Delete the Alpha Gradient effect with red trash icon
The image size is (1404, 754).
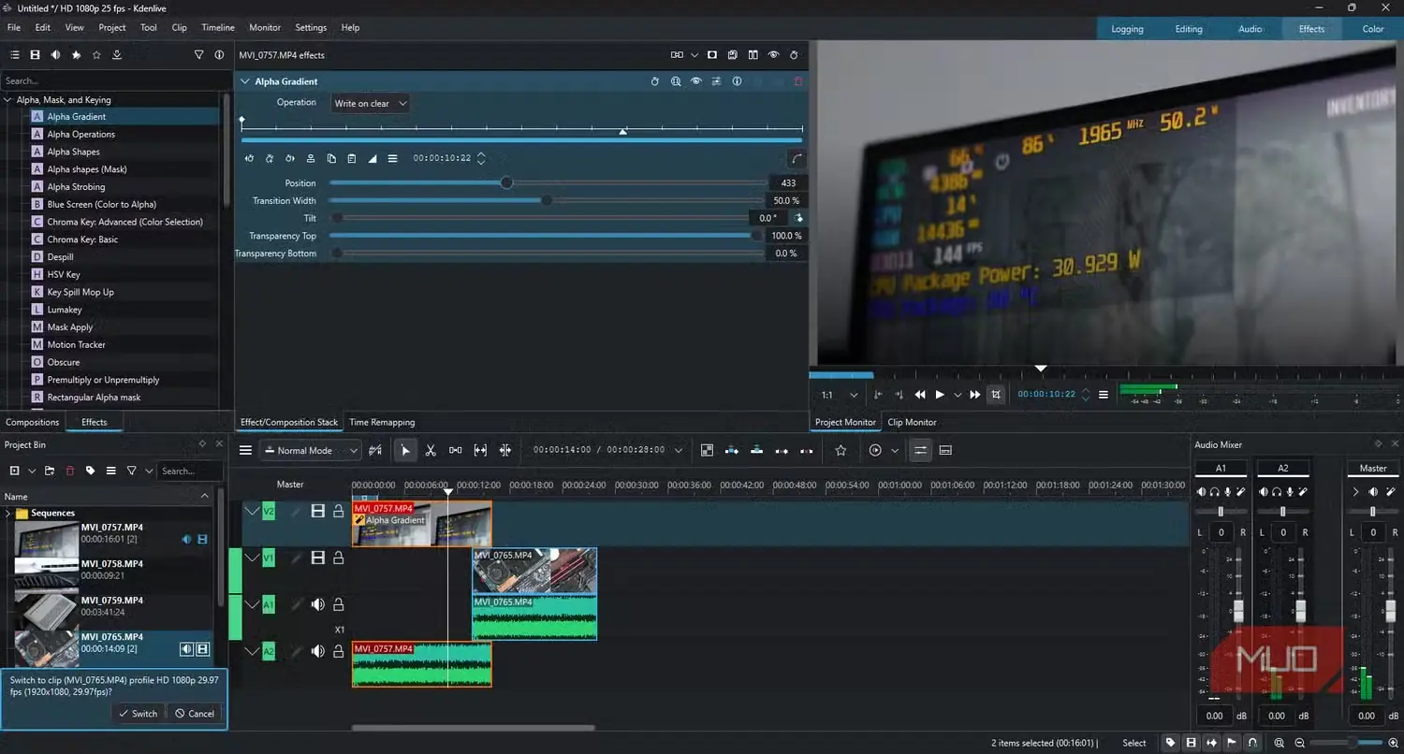[x=798, y=81]
